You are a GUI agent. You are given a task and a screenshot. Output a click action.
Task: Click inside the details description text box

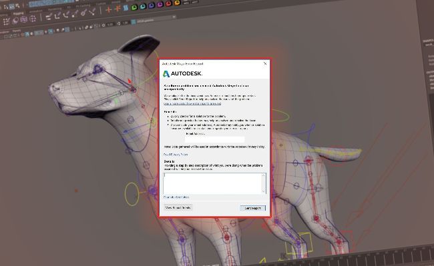coord(212,183)
